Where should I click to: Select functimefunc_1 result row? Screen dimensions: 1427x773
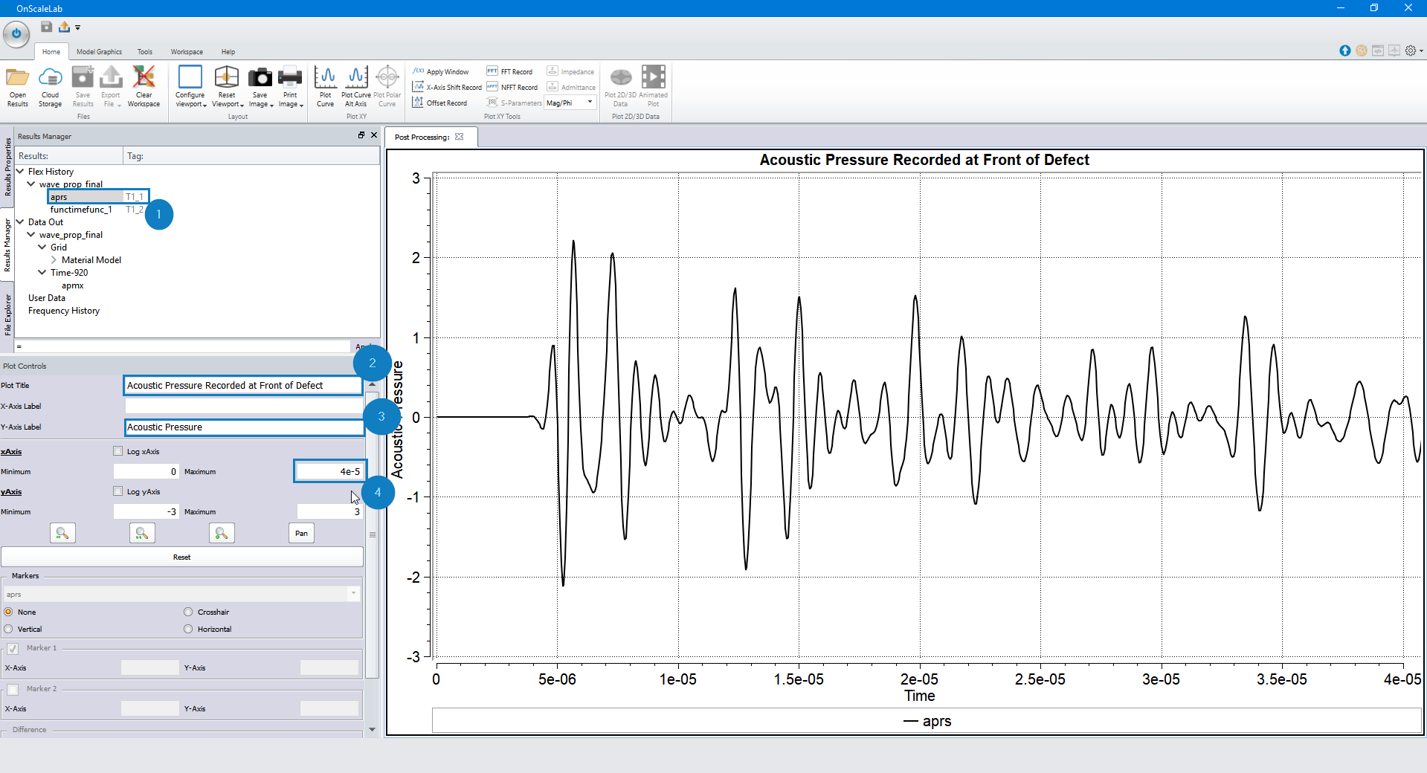[81, 210]
